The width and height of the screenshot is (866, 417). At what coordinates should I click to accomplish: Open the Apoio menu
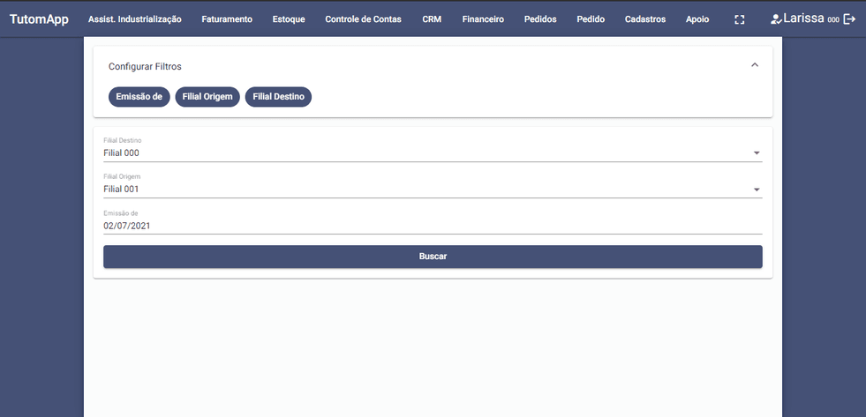point(697,19)
